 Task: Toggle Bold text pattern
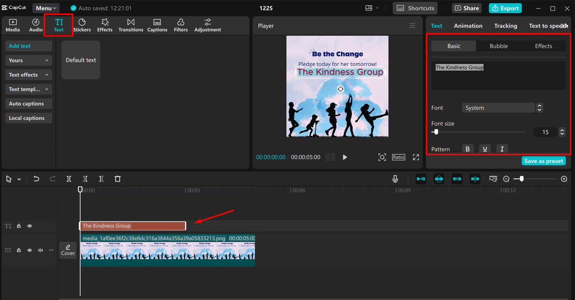click(x=468, y=149)
